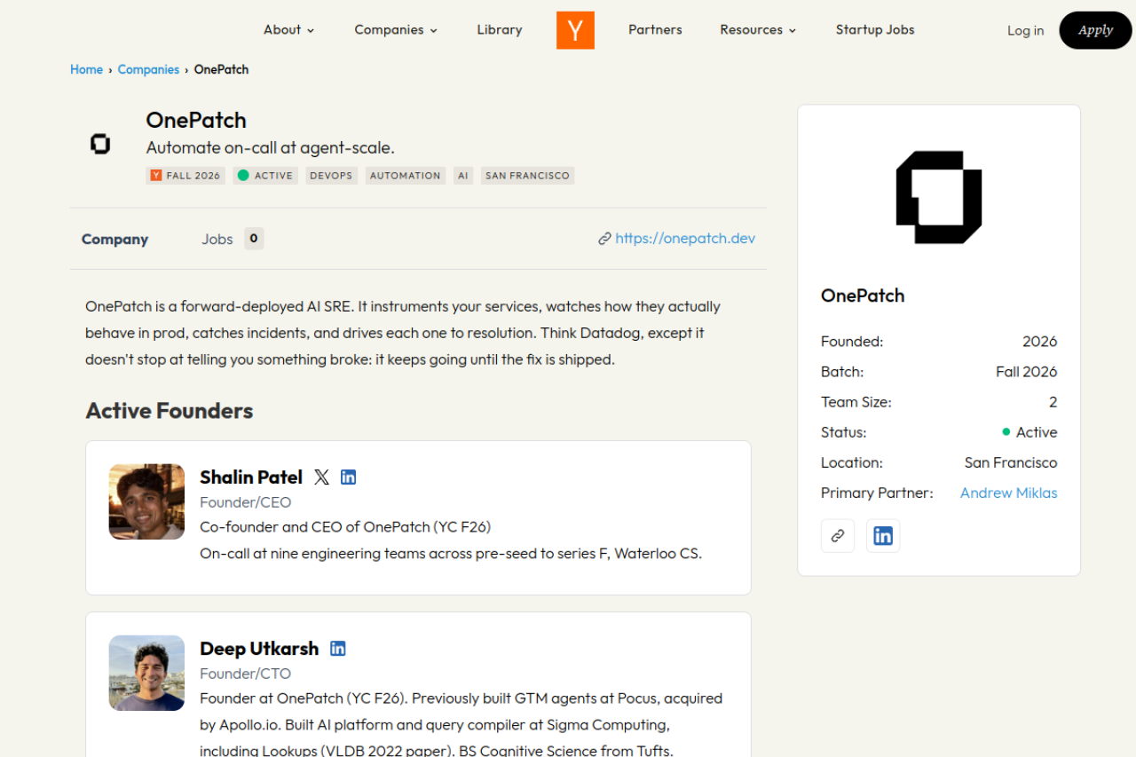Click the Founder/CTO role text
Screen dimensions: 1136x757
[x=245, y=674]
